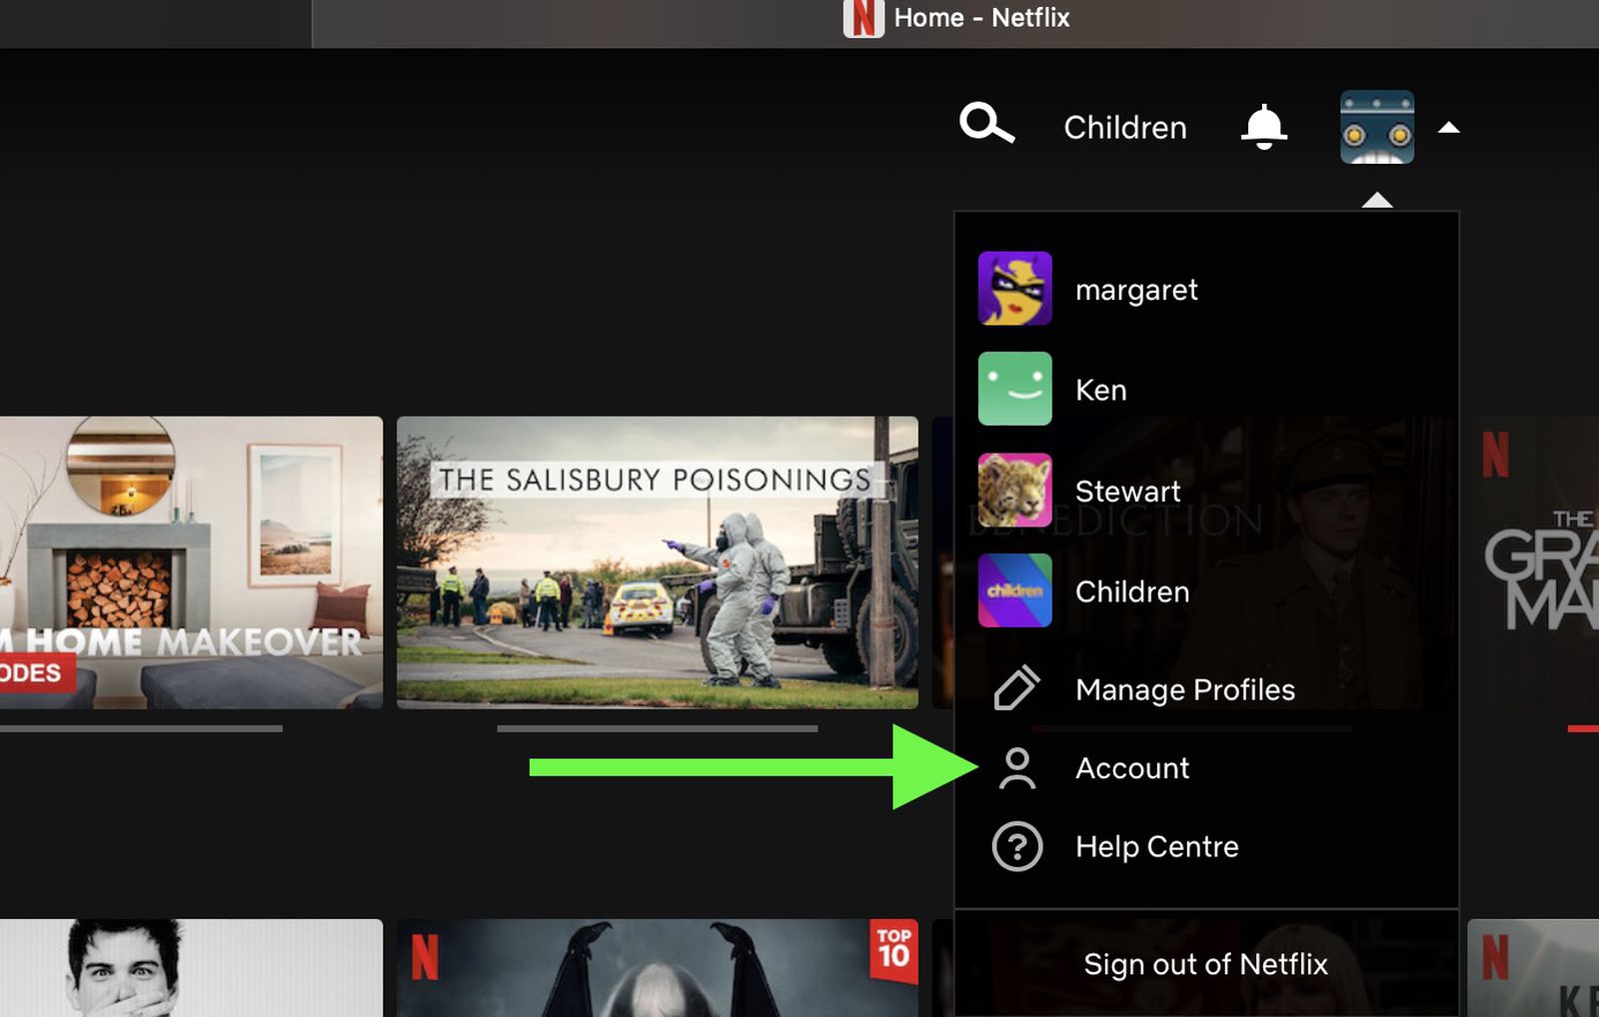Image resolution: width=1599 pixels, height=1017 pixels.
Task: Click margaret's masked avatar icon
Action: point(1014,289)
